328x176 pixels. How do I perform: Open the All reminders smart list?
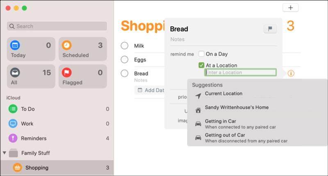pos(31,76)
